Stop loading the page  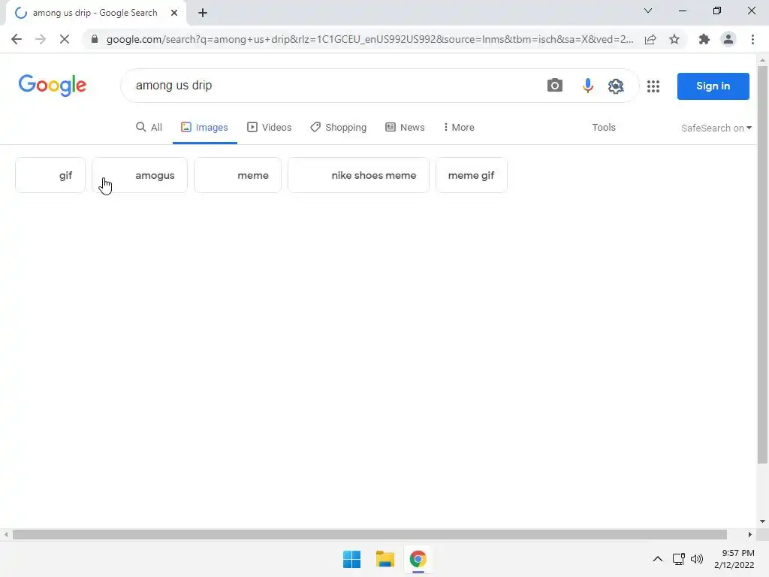pyautogui.click(x=65, y=39)
